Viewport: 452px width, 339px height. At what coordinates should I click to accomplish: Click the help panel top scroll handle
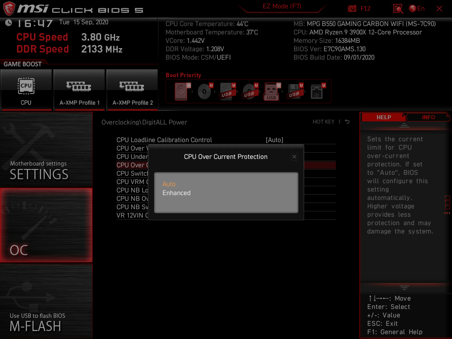click(x=404, y=125)
